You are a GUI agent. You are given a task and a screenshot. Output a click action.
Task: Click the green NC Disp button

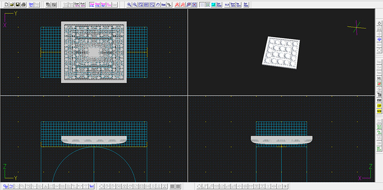[x=379, y=148]
